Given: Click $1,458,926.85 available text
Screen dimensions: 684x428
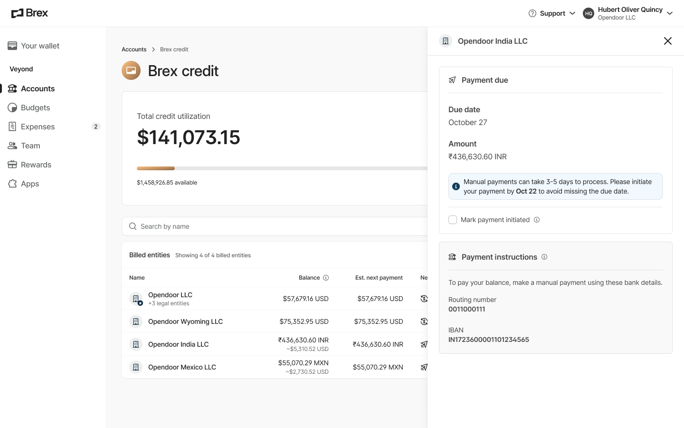Looking at the screenshot, I should [x=167, y=183].
